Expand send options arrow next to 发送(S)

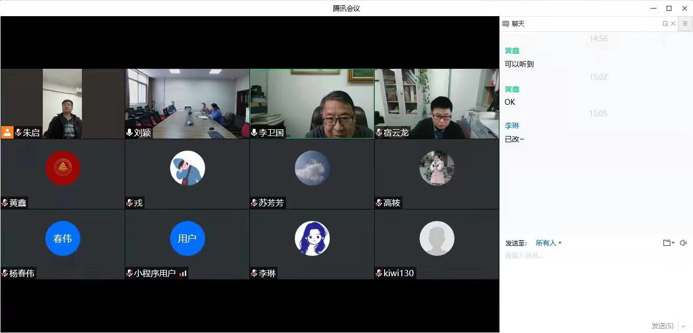pyautogui.click(x=684, y=326)
